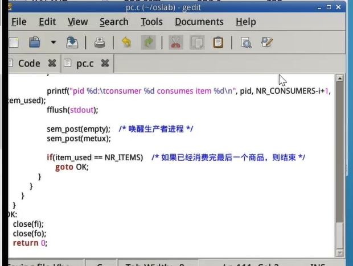Click the close(fi); line
Viewport: 353px width, 266px height.
pyautogui.click(x=28, y=224)
